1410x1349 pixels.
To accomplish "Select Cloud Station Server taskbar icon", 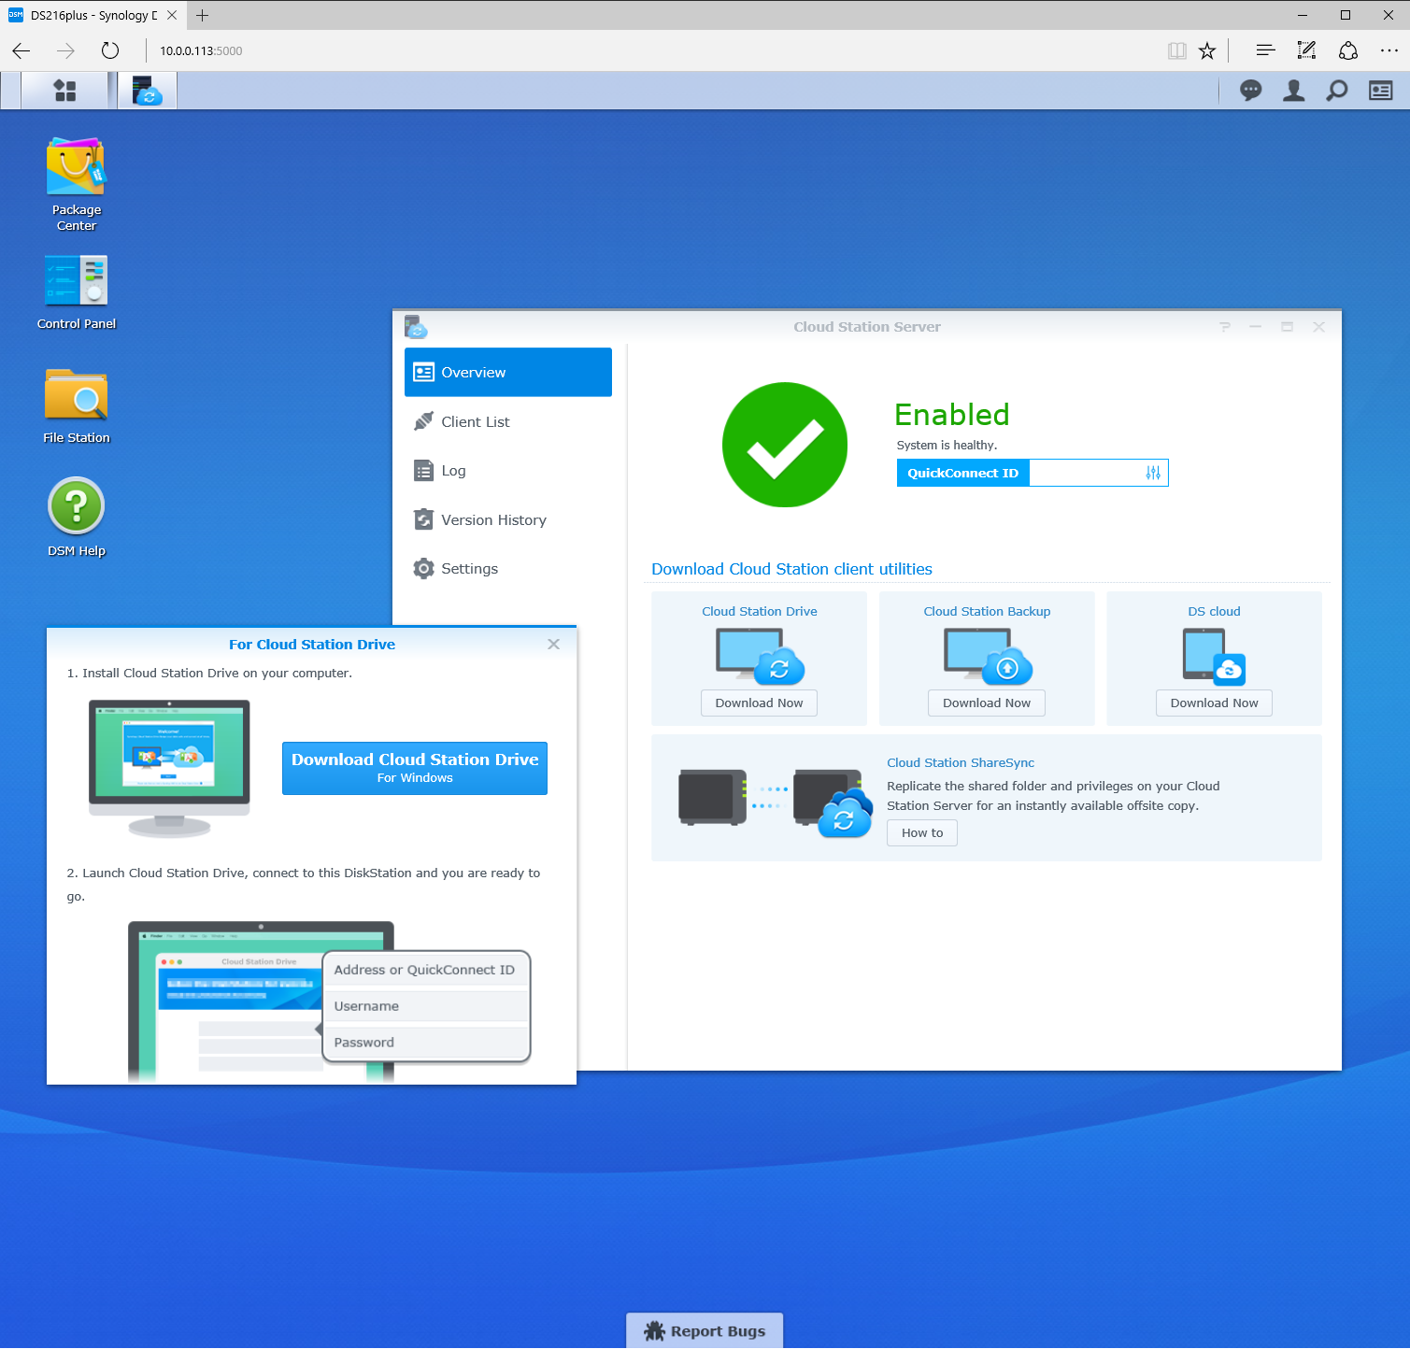I will pyautogui.click(x=148, y=91).
